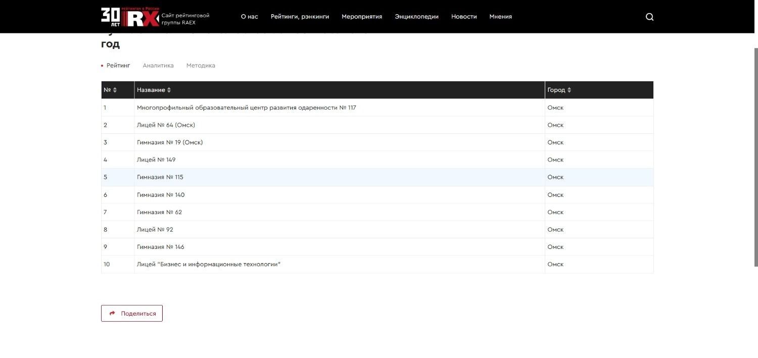The width and height of the screenshot is (758, 358).
Task: Go to Новости section
Action: point(463,17)
